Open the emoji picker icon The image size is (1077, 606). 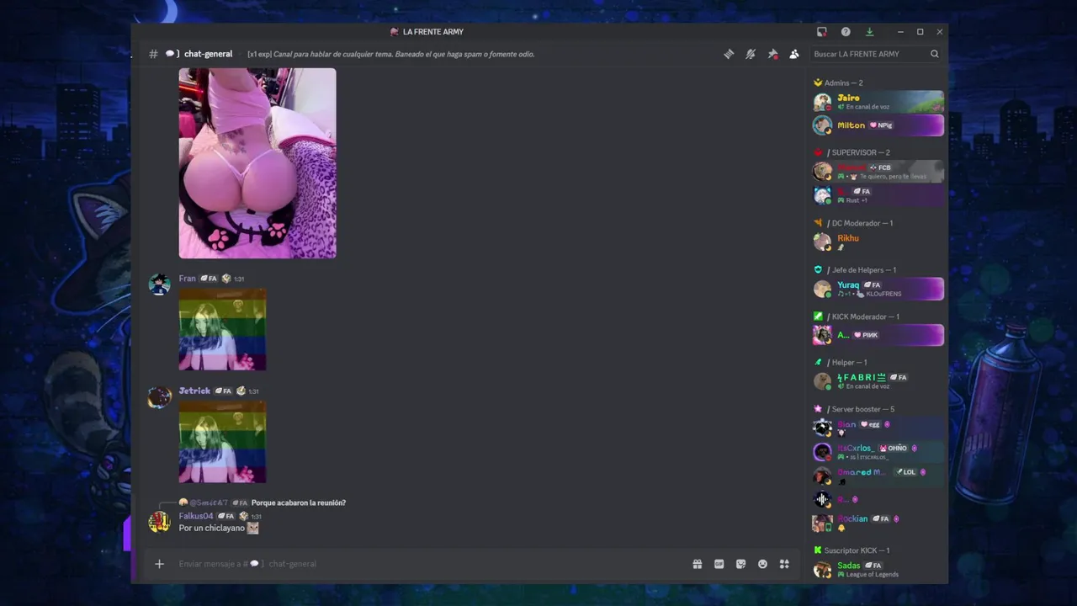(762, 564)
